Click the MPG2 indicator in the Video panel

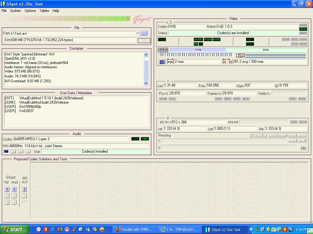(303, 25)
